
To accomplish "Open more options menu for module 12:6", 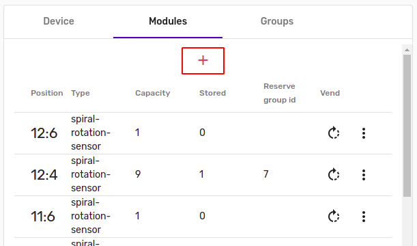I will tap(364, 133).
